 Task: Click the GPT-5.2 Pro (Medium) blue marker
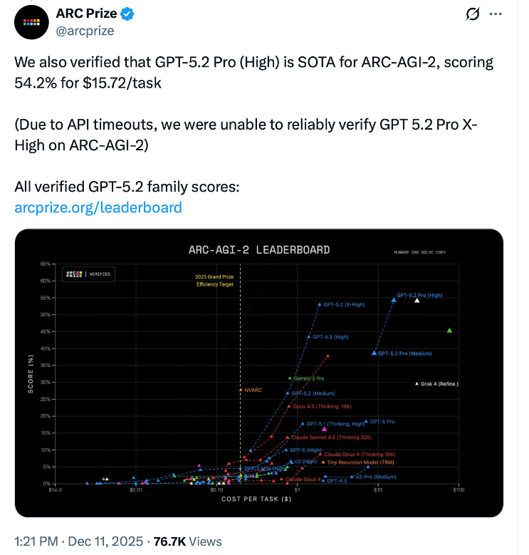375,353
